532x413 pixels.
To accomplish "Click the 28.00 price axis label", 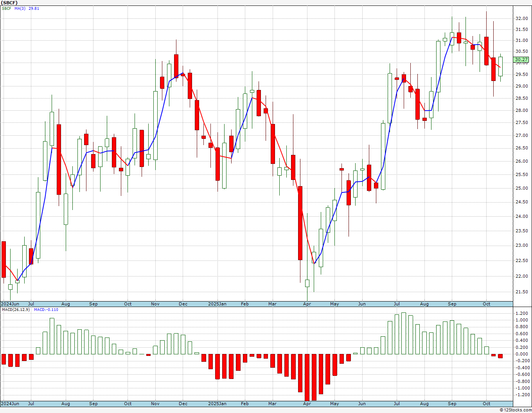I will coord(521,110).
